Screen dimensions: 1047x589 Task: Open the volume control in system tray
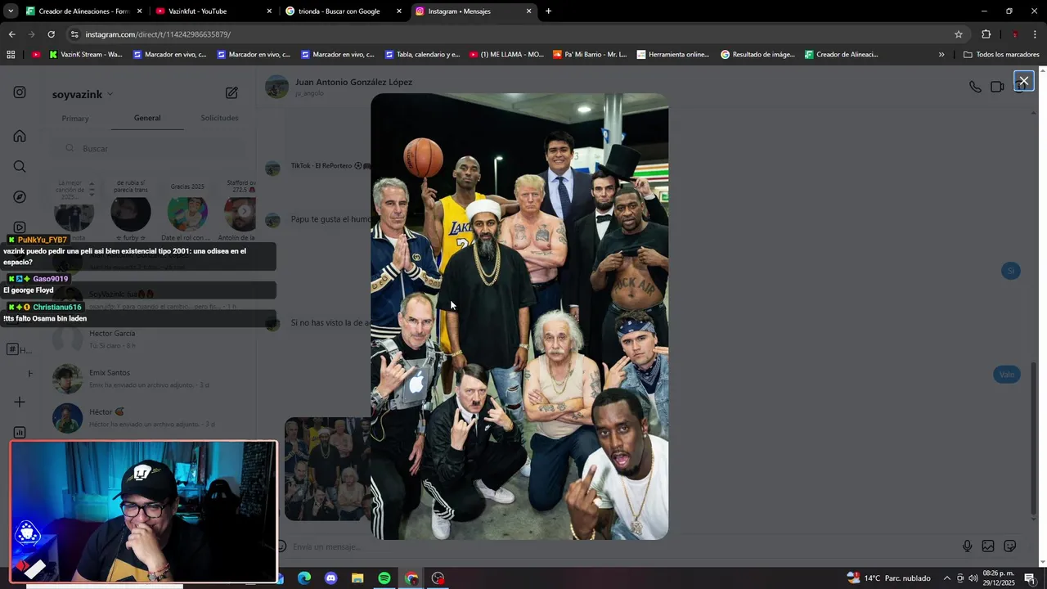(973, 578)
